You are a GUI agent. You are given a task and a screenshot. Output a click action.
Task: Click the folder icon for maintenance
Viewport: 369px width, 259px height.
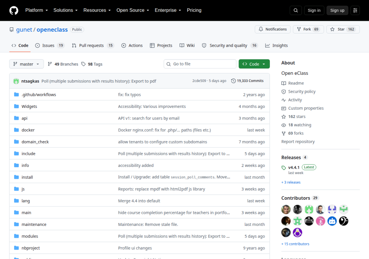point(16,224)
